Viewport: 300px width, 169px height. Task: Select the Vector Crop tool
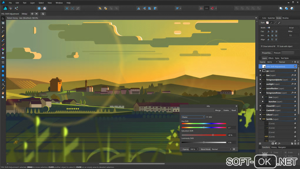(3, 62)
